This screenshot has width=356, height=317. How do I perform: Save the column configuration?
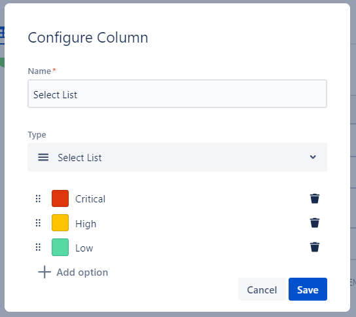click(308, 289)
